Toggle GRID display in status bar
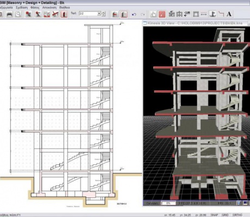Viewport: 250px width, 217px height. click(225, 215)
